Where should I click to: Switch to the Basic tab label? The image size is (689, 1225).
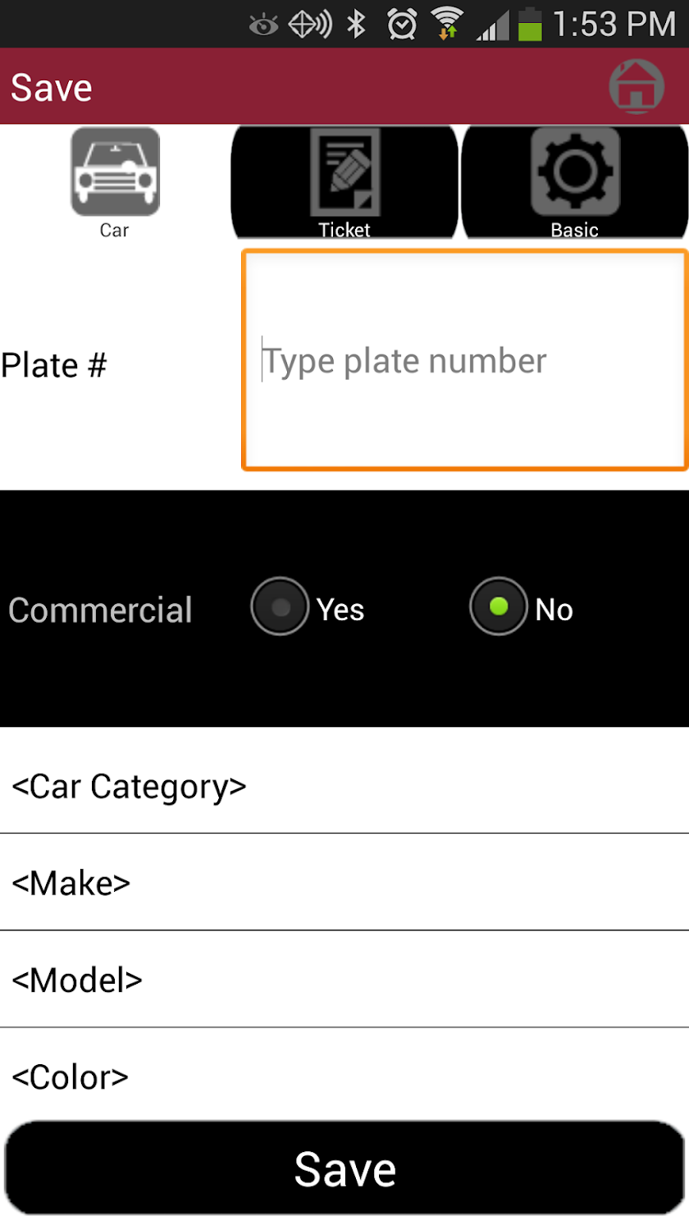point(574,231)
